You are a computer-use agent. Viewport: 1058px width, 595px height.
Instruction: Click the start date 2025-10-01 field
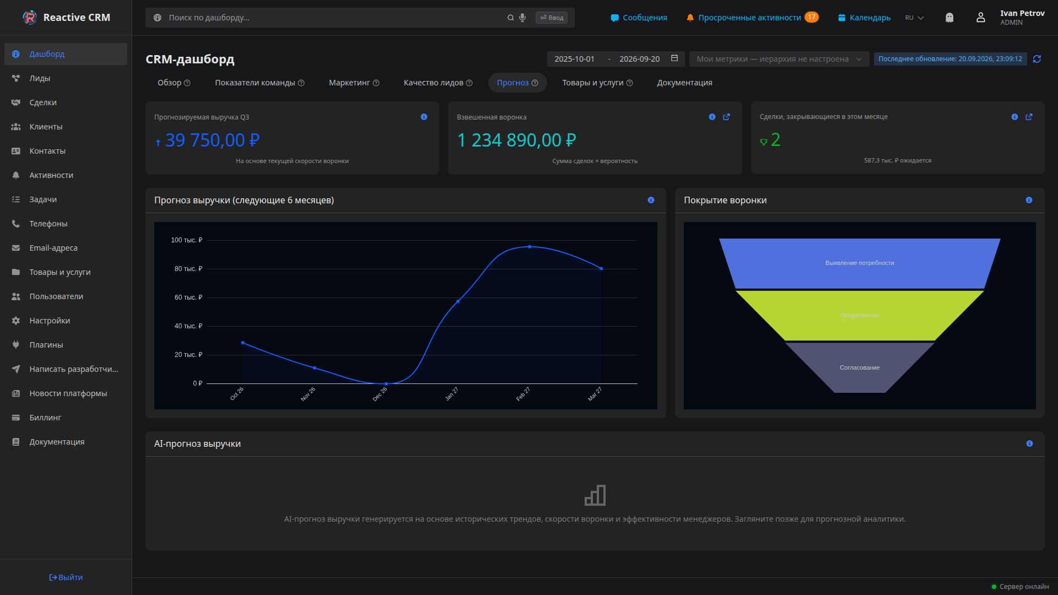click(x=574, y=59)
